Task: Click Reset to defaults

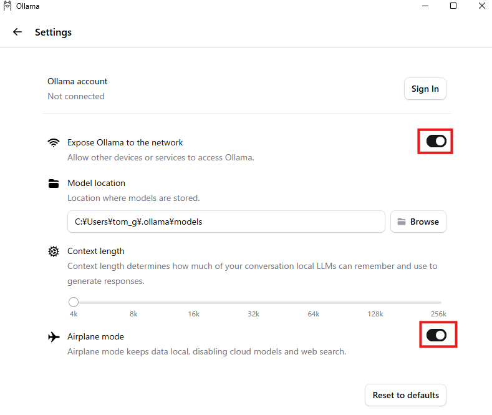Action: 405,395
